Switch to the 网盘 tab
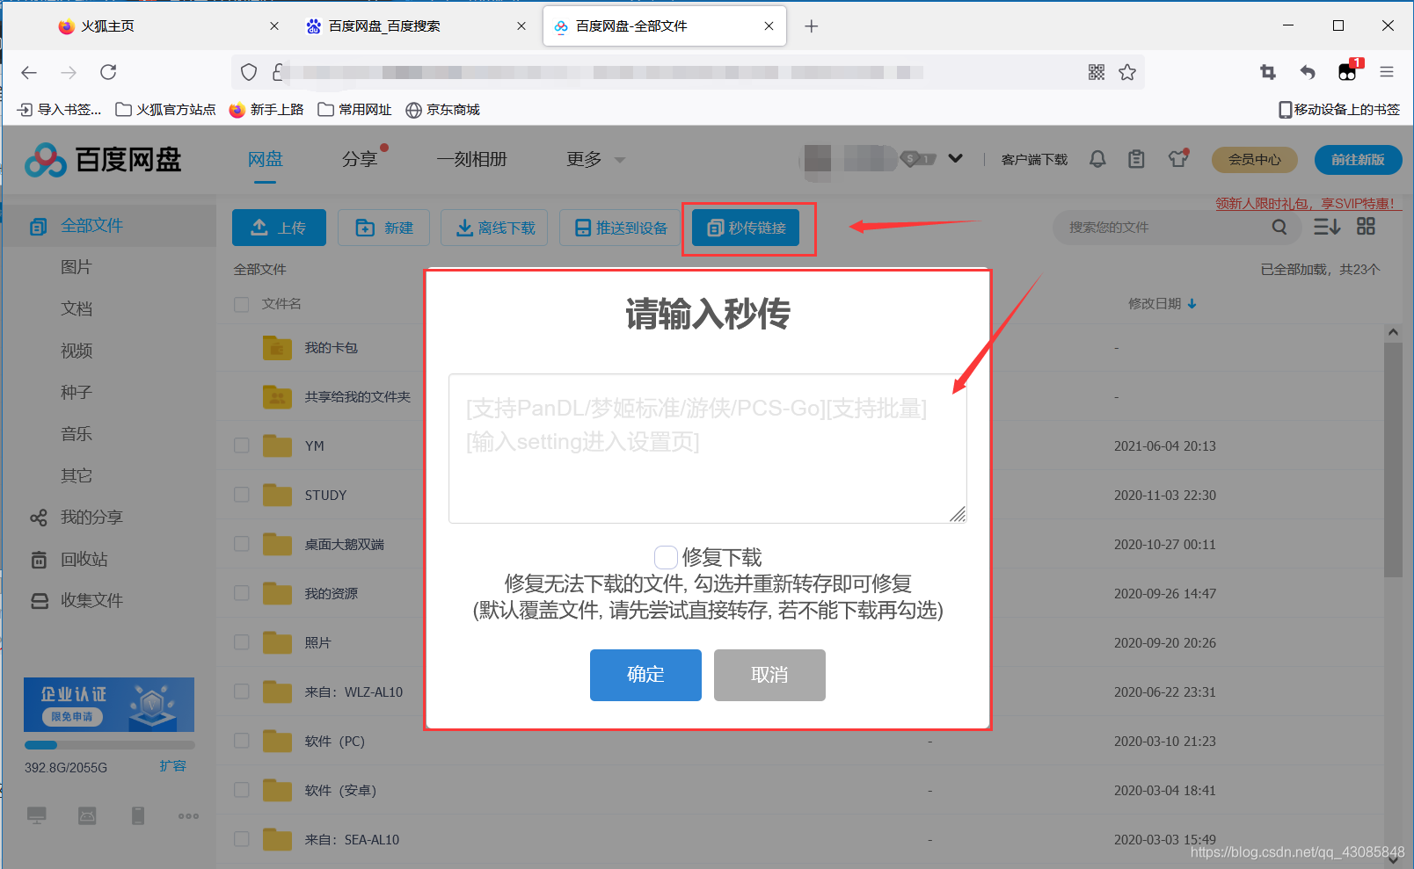1414x869 pixels. click(265, 159)
